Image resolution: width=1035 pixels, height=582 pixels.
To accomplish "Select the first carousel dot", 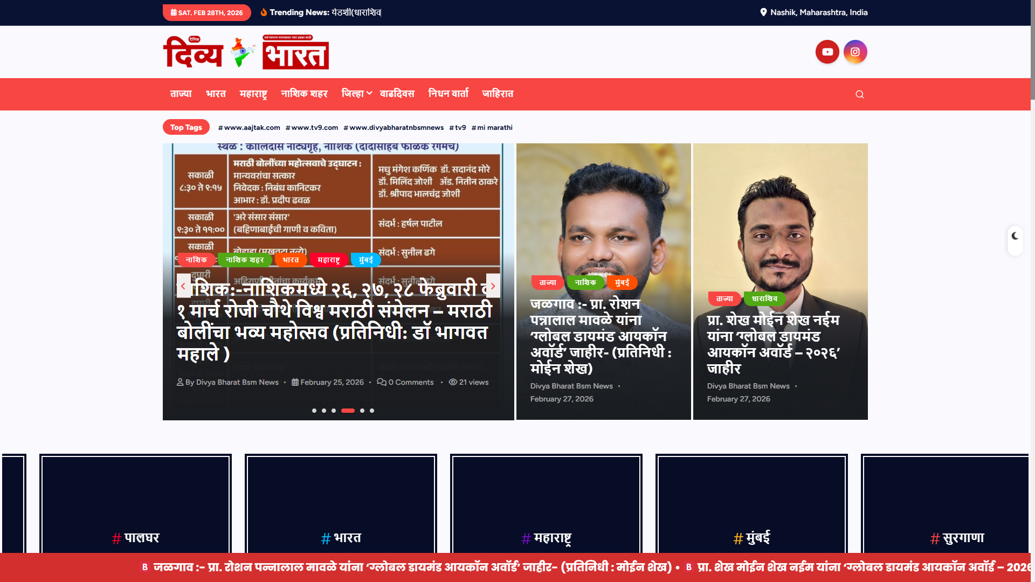I will [x=314, y=411].
